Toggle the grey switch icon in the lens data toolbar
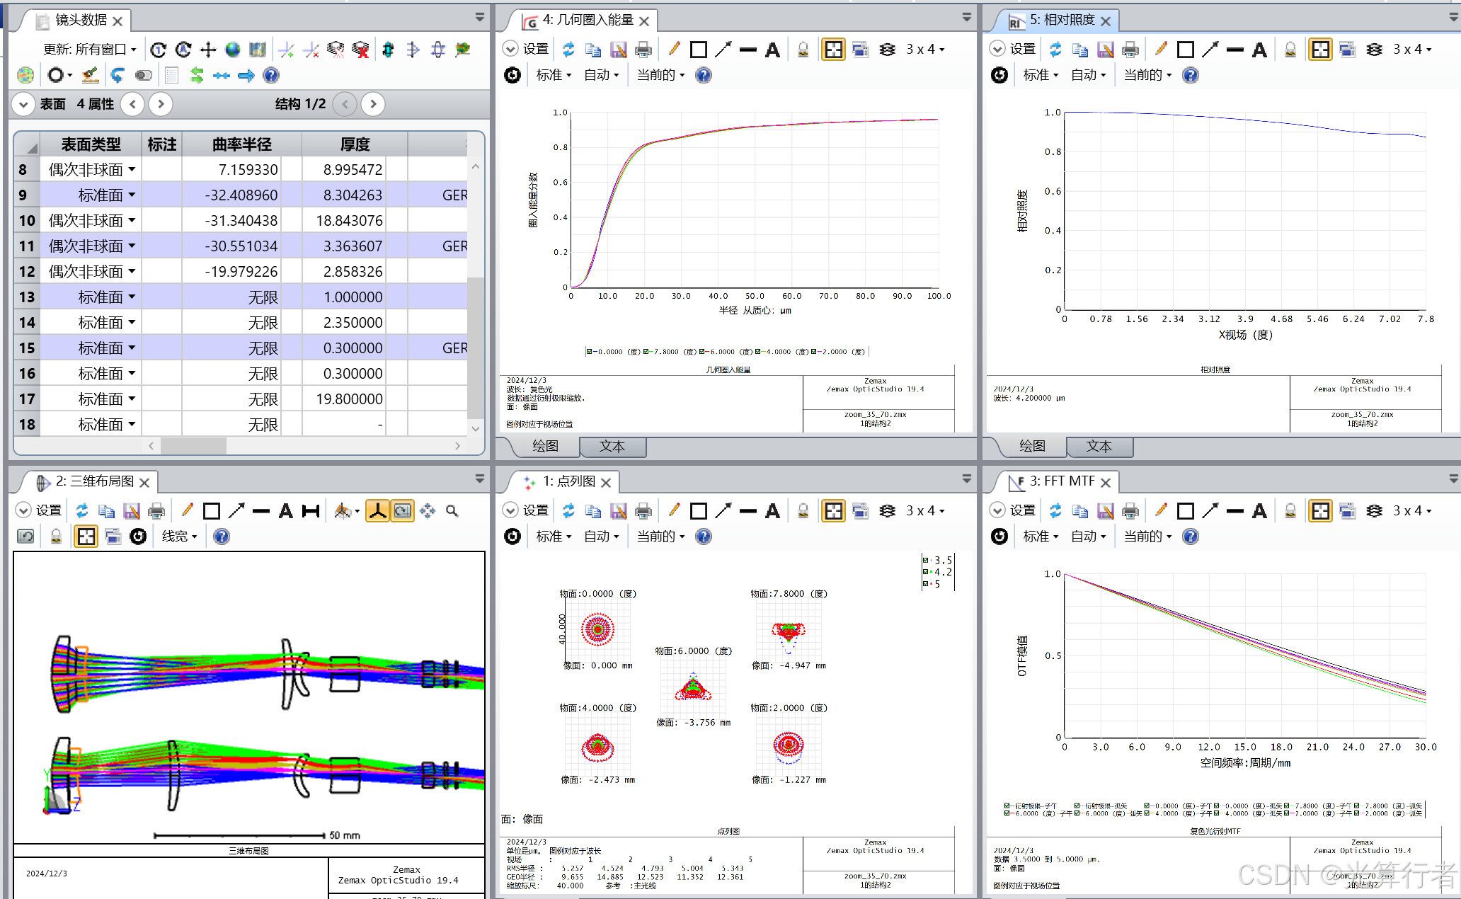 [144, 76]
